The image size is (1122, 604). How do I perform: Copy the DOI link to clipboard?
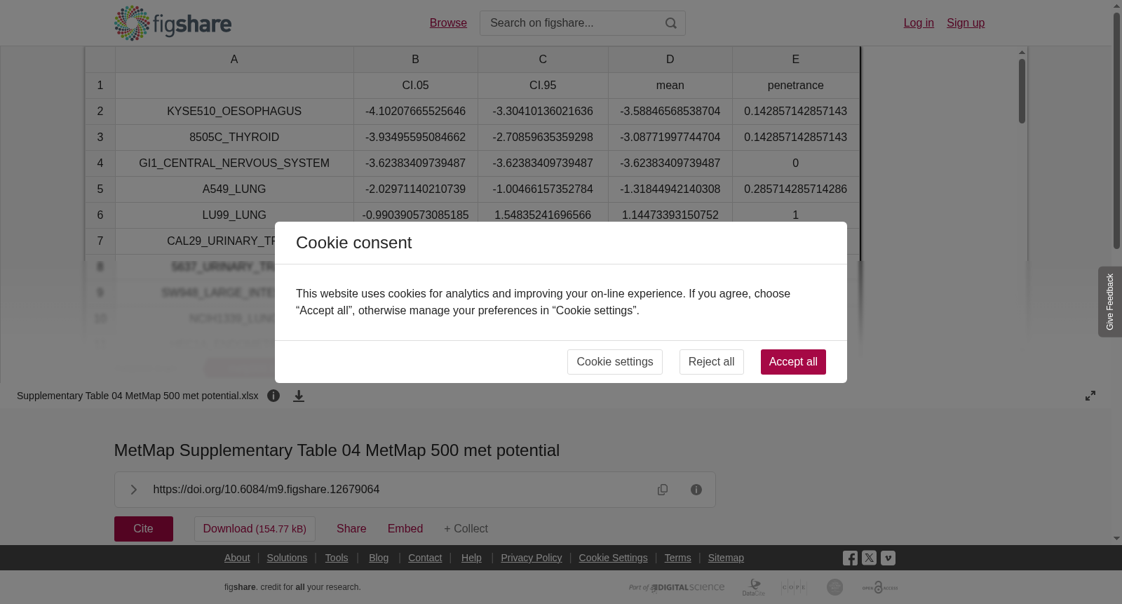(663, 490)
